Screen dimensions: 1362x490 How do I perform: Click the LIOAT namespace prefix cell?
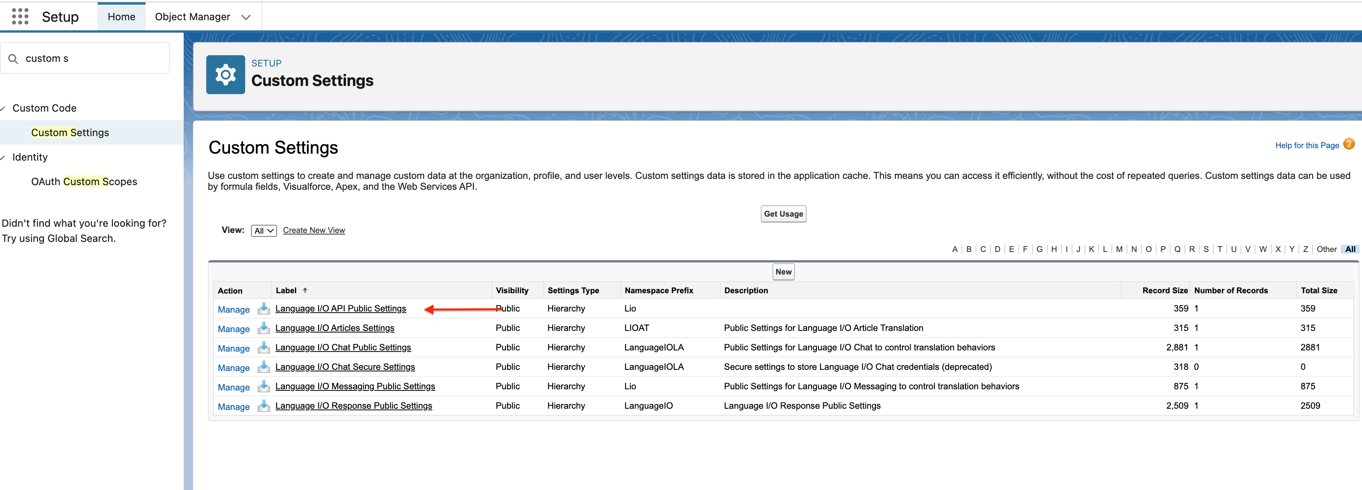[636, 328]
